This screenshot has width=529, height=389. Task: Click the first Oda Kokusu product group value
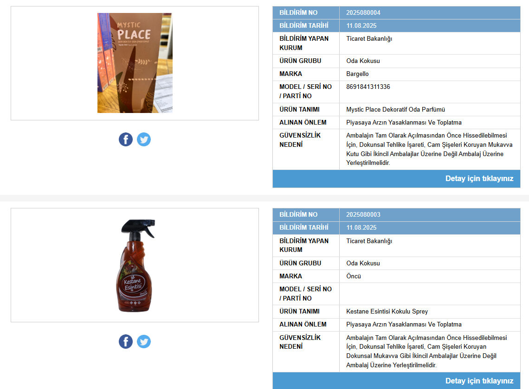pos(363,61)
